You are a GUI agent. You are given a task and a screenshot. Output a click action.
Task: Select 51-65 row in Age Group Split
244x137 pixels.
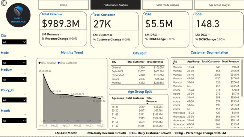tap(137, 114)
